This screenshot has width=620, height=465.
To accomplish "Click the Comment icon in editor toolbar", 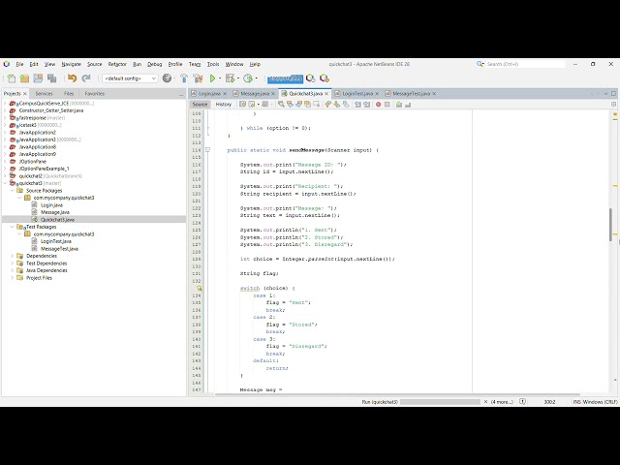I will point(399,104).
